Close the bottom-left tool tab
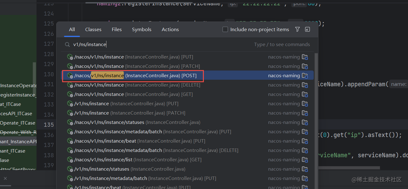This screenshot has height=189, width=408. coord(5,178)
